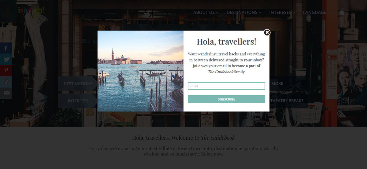The height and width of the screenshot is (169, 367).
Task: Collapse the social sidebar with the small arrow
Action: 3,102
